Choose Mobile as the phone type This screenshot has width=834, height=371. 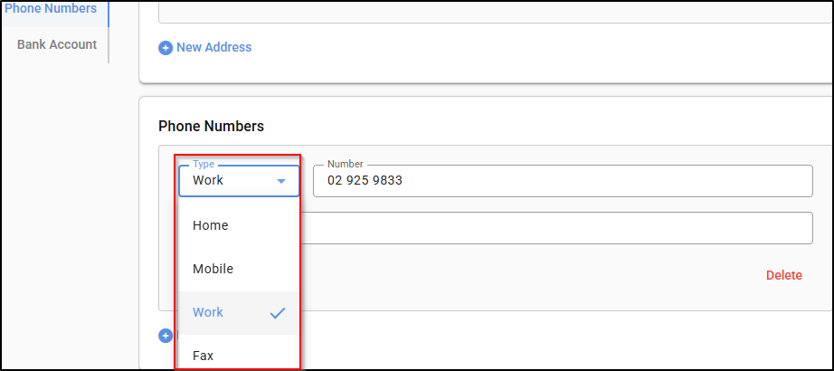click(213, 269)
